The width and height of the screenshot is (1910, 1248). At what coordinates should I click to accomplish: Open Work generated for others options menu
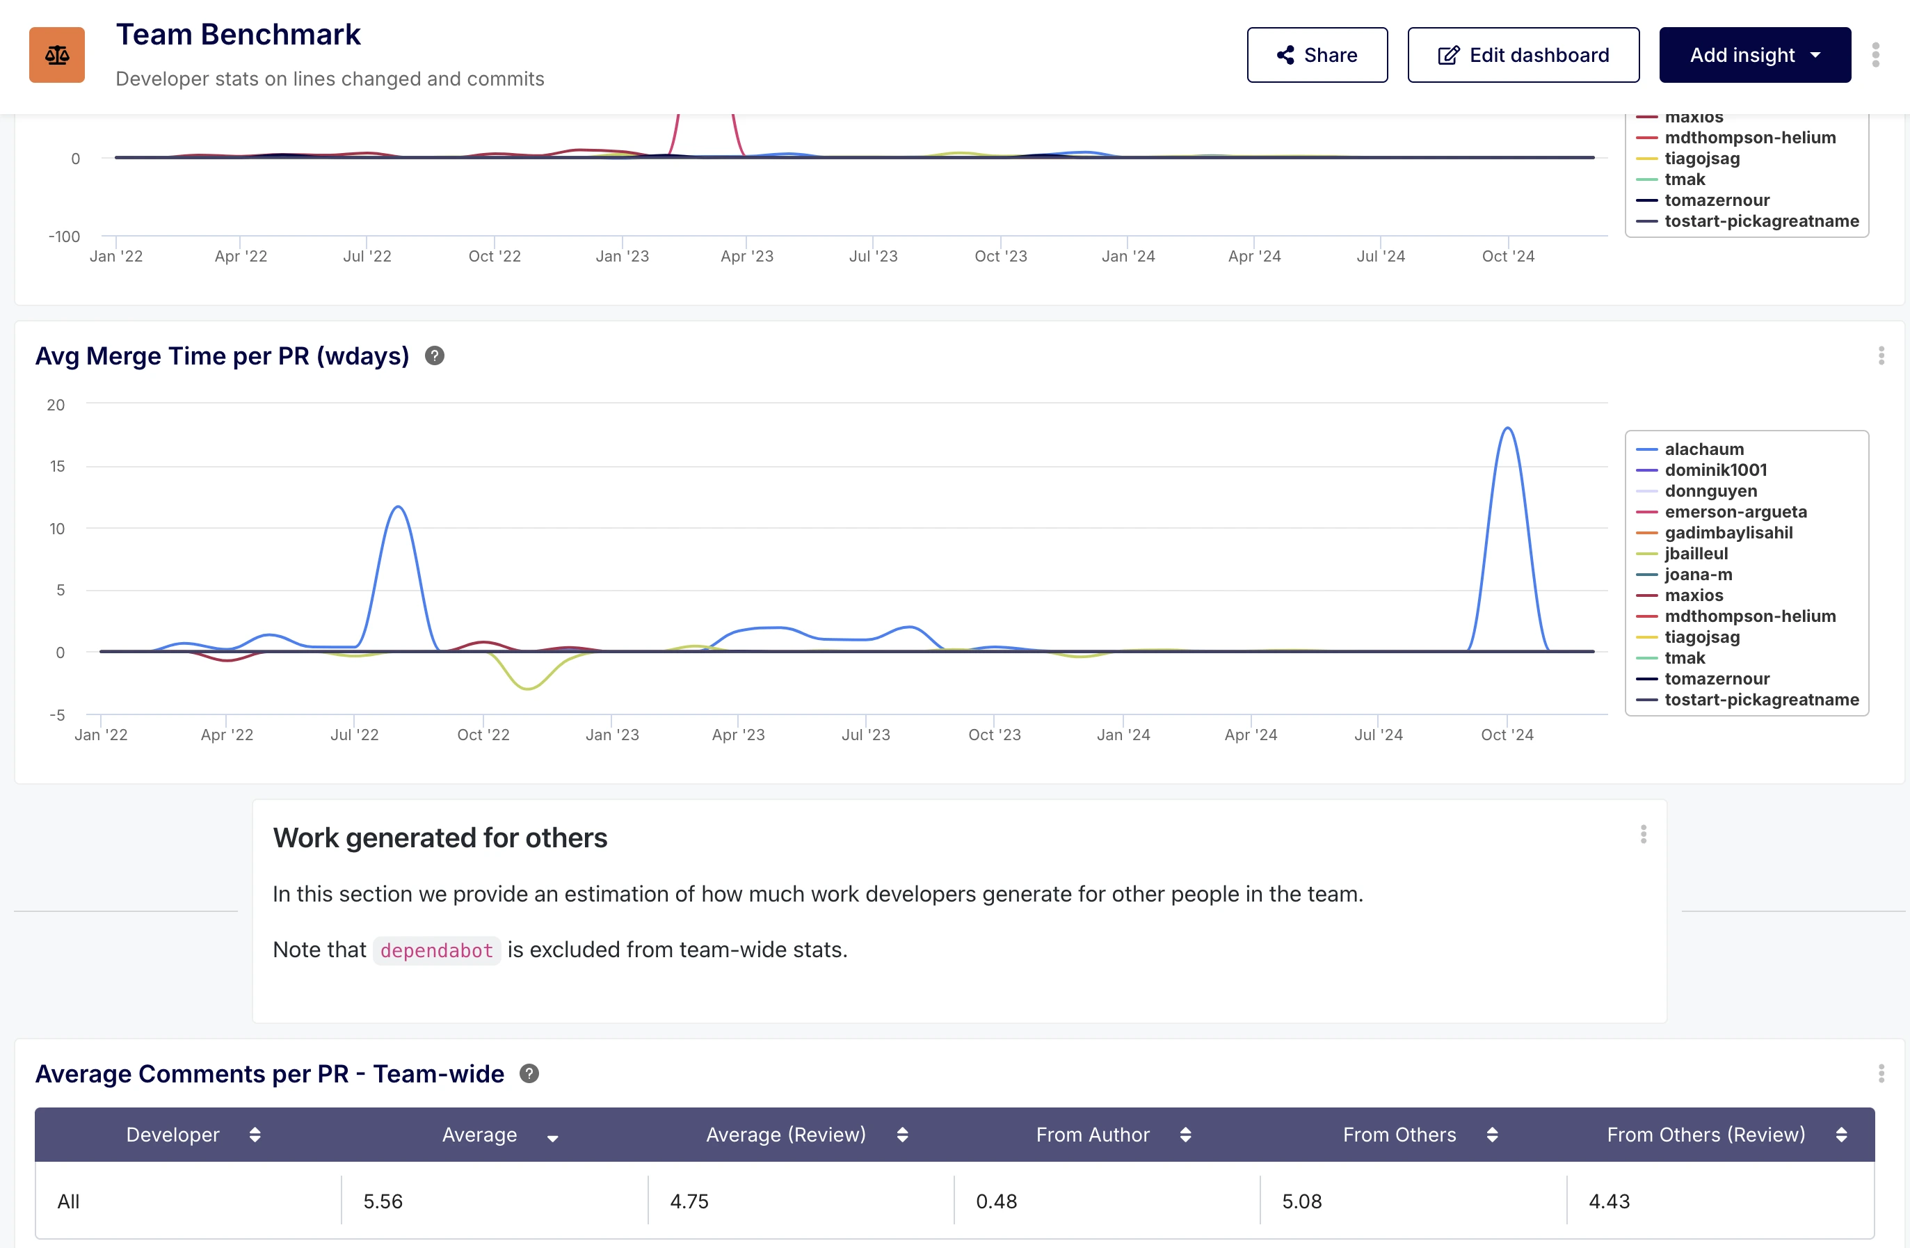1643,835
